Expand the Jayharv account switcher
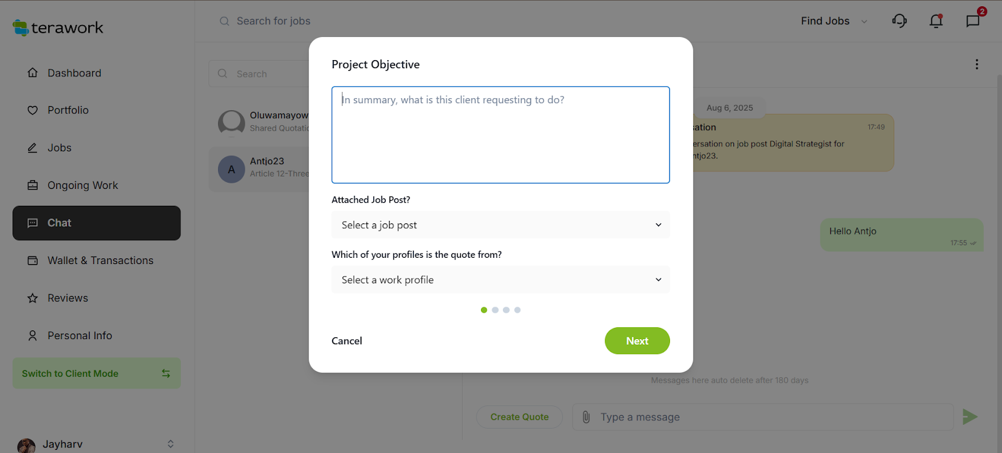The width and height of the screenshot is (1002, 453). 170,444
